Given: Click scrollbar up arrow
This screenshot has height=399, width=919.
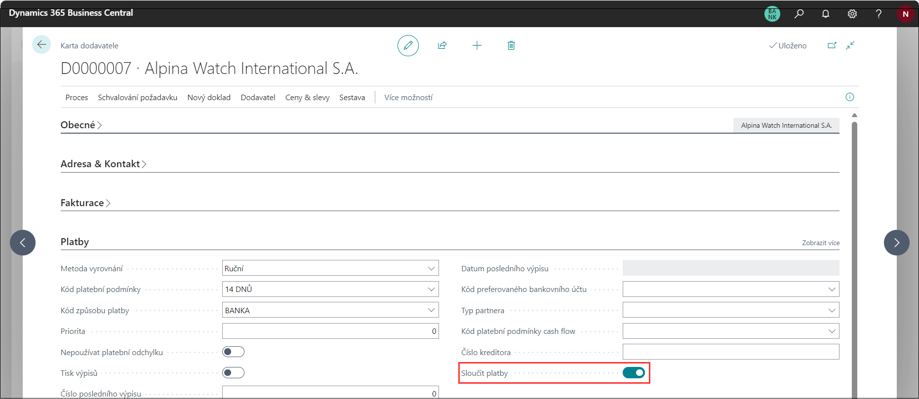Looking at the screenshot, I should coord(854,115).
